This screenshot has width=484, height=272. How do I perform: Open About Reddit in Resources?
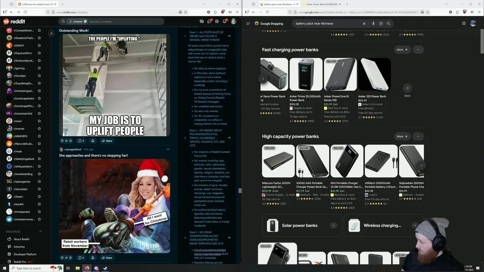tap(22, 239)
